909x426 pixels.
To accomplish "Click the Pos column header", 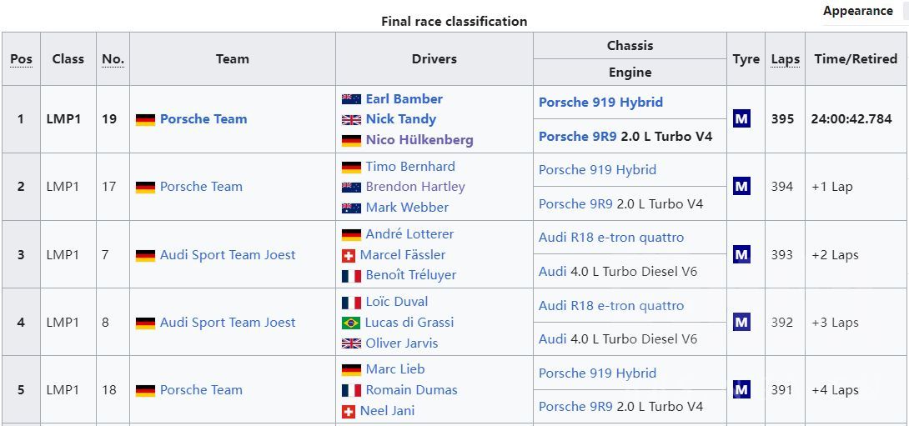I will [21, 59].
